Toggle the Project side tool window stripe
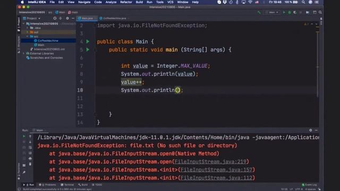This screenshot has height=191, width=340. [19, 24]
